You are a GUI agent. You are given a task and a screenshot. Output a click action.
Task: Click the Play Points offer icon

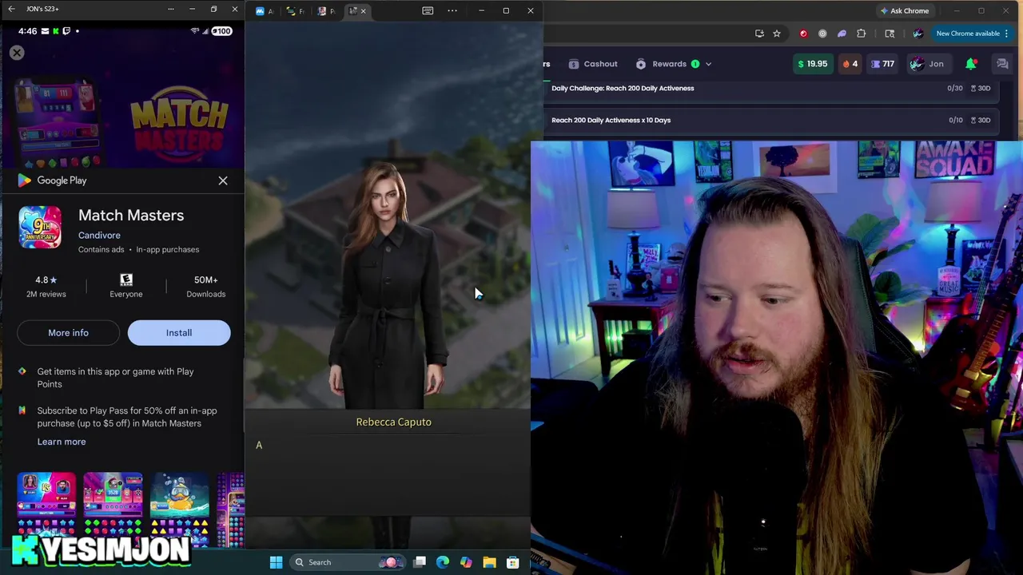(22, 371)
